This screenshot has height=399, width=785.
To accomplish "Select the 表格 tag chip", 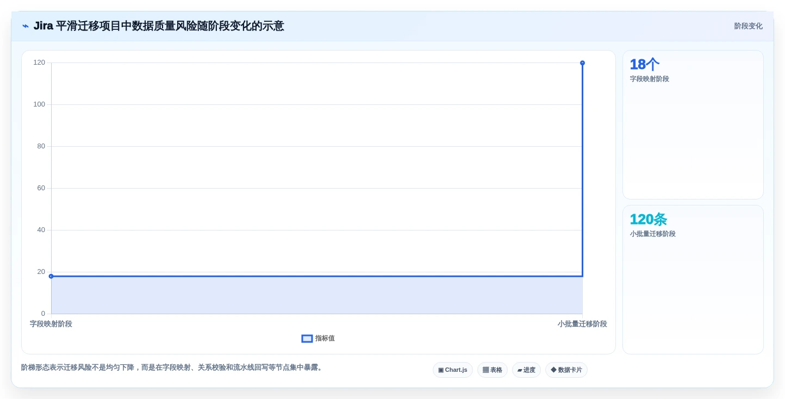I will [493, 370].
